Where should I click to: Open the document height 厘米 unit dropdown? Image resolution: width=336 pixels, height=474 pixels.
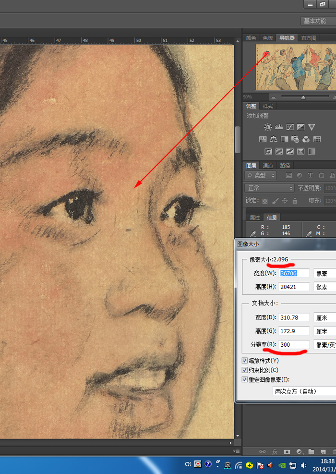pos(325,331)
